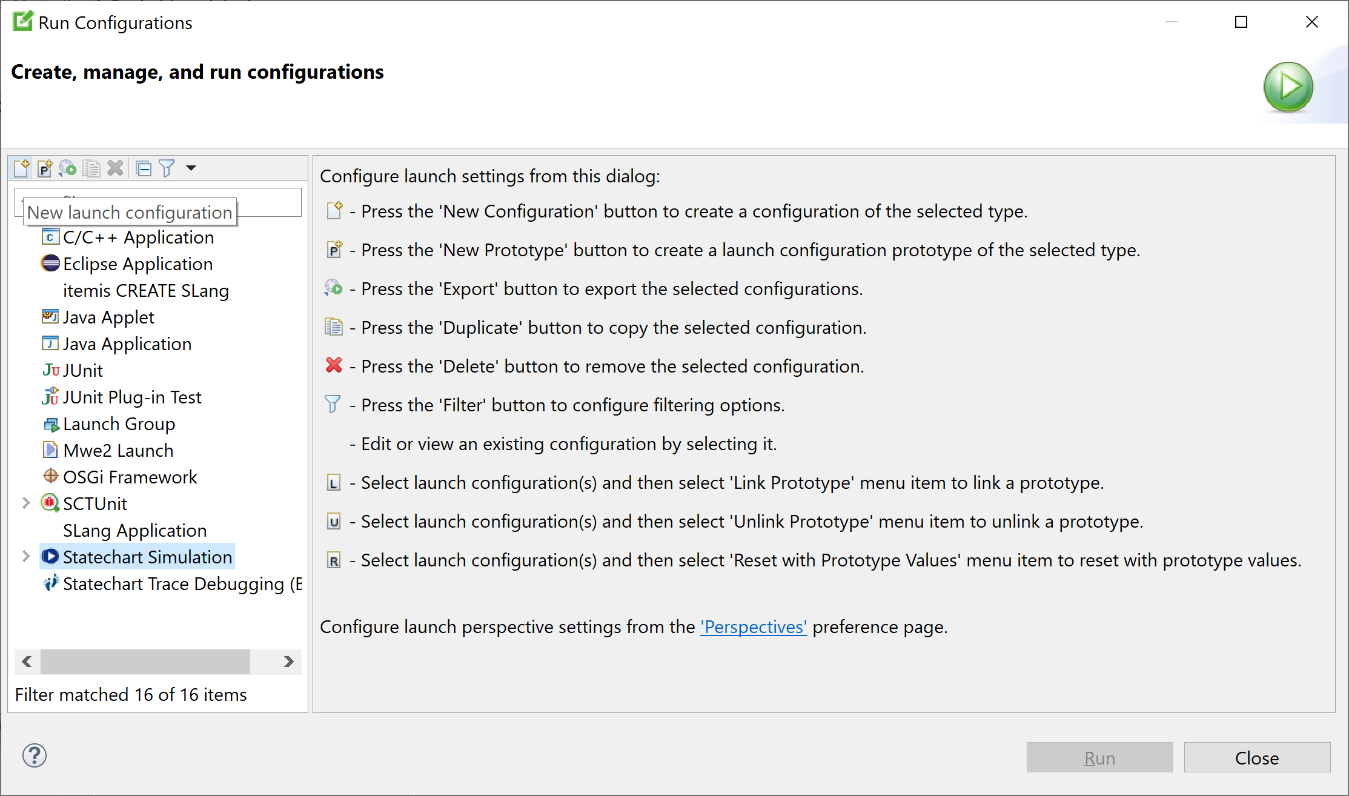Click the Run button
The height and width of the screenshot is (796, 1349).
click(x=1099, y=758)
